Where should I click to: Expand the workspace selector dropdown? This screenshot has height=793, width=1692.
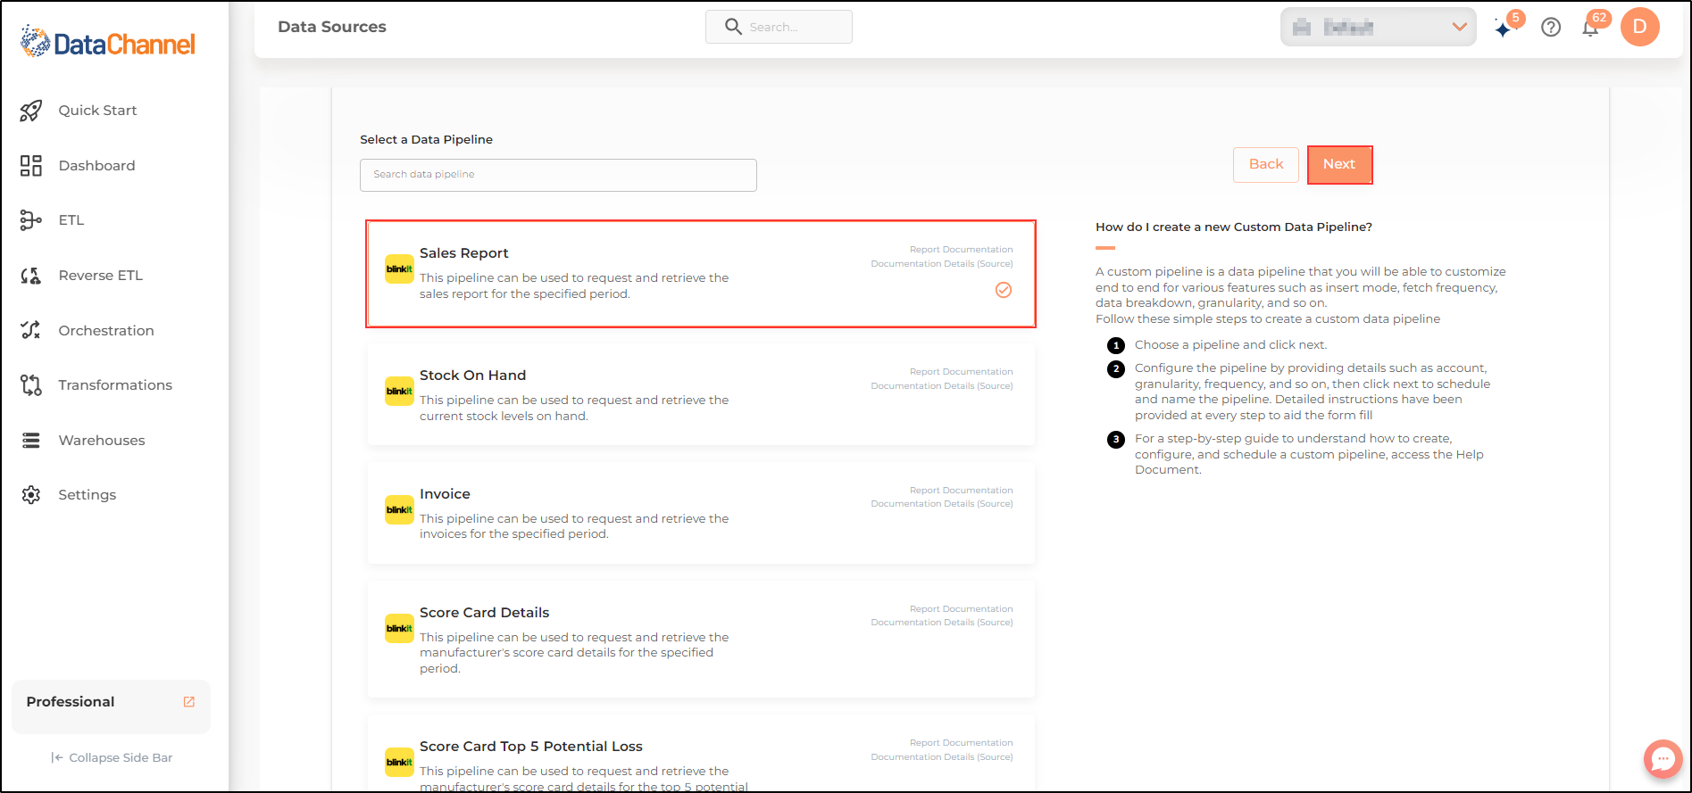click(1379, 28)
